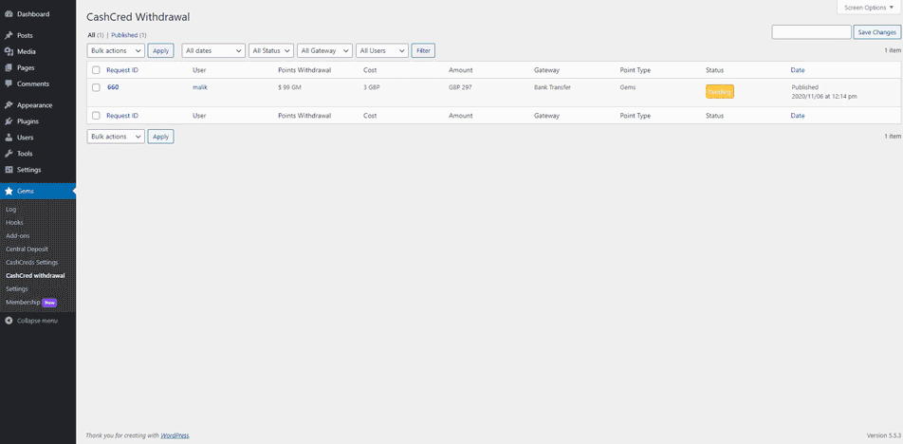Viewport: 903px width, 444px height.
Task: Open the All dates dropdown
Action: 213,50
